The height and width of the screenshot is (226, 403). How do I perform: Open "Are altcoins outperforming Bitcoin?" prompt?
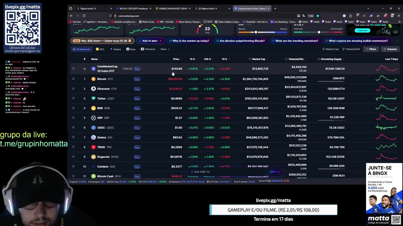click(x=240, y=41)
